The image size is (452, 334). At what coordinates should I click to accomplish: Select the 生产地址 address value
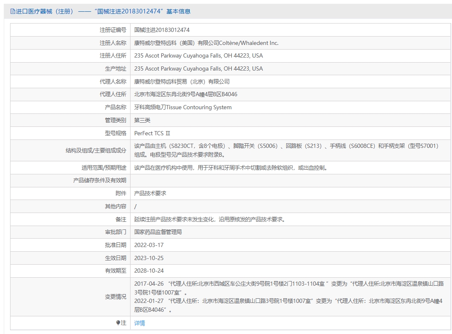(x=199, y=69)
